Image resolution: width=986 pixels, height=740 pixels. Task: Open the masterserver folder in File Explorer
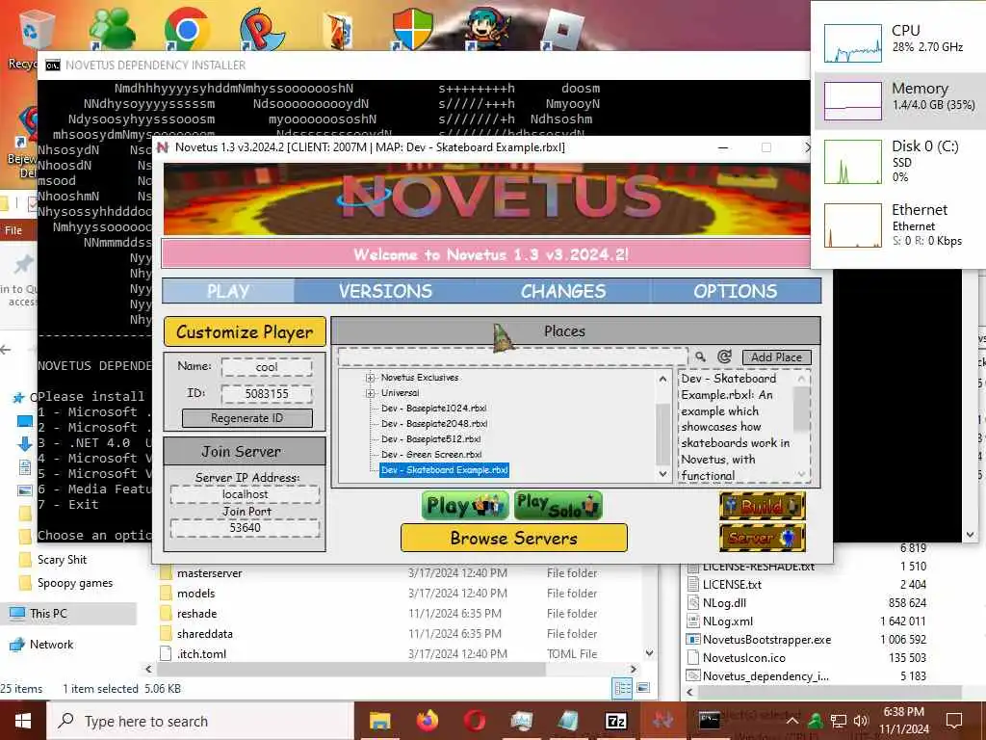point(209,573)
